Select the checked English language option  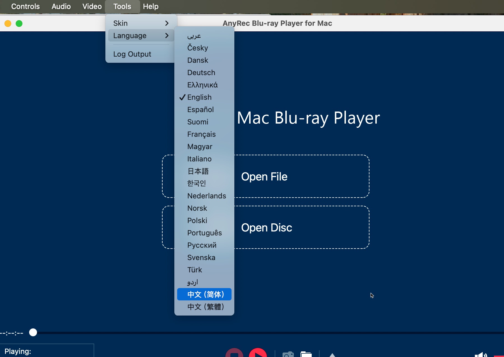[x=199, y=97]
